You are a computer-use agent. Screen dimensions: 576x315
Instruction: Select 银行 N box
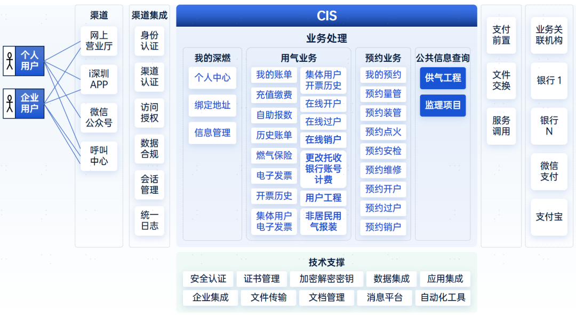tap(549, 126)
